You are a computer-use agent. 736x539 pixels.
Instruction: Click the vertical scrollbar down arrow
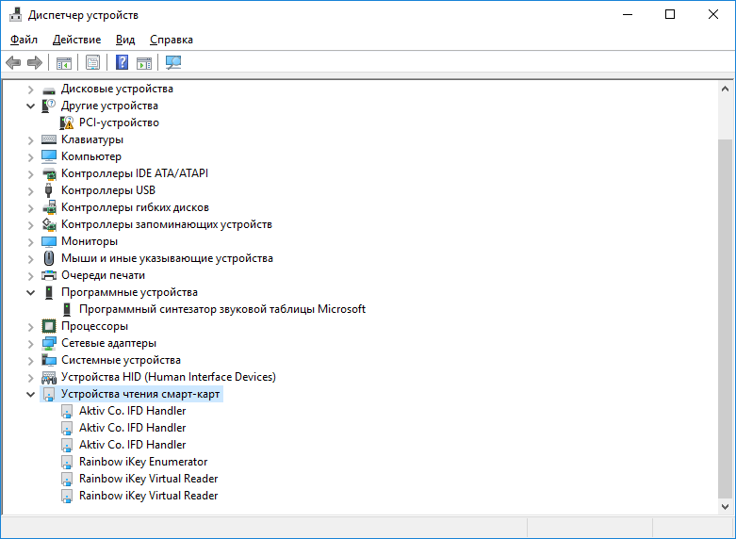[x=725, y=506]
